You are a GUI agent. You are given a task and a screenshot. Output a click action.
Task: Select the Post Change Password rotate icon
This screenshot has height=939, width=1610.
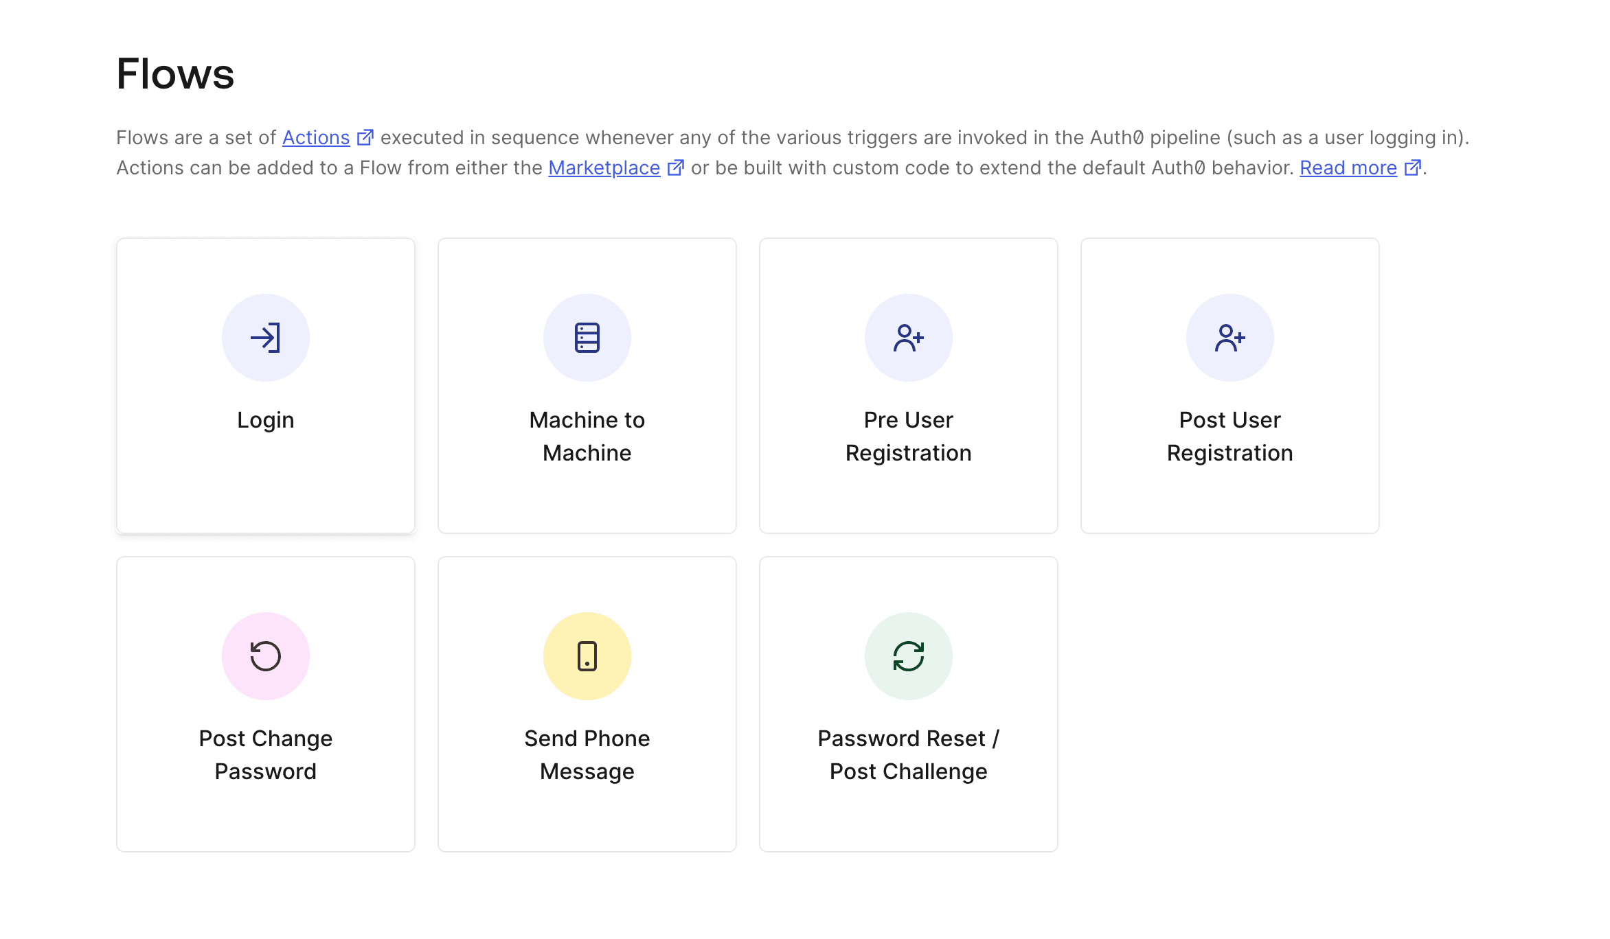pyautogui.click(x=266, y=656)
